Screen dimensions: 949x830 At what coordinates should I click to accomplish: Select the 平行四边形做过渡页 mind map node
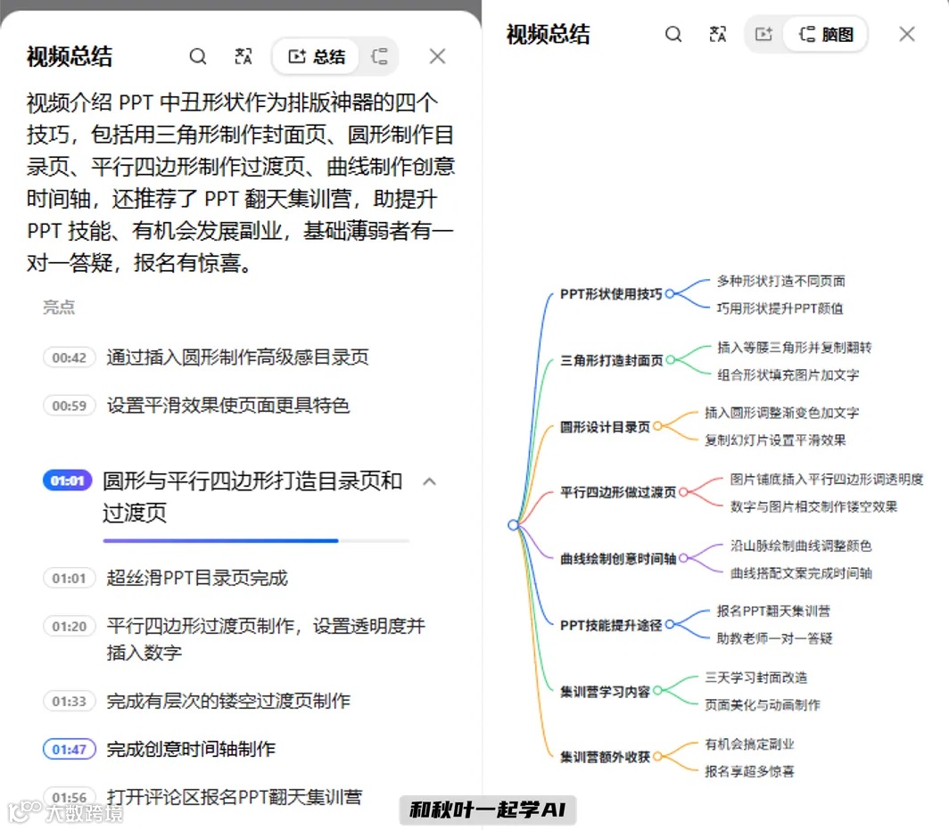coord(618,492)
